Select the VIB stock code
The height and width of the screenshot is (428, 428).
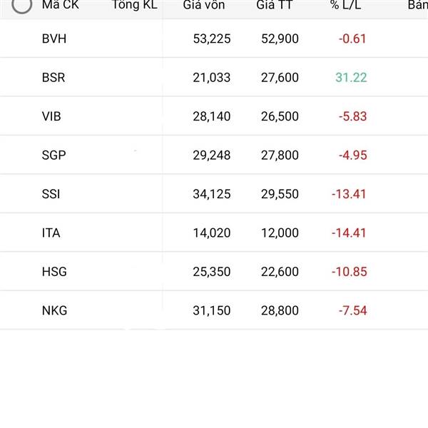coord(51,116)
